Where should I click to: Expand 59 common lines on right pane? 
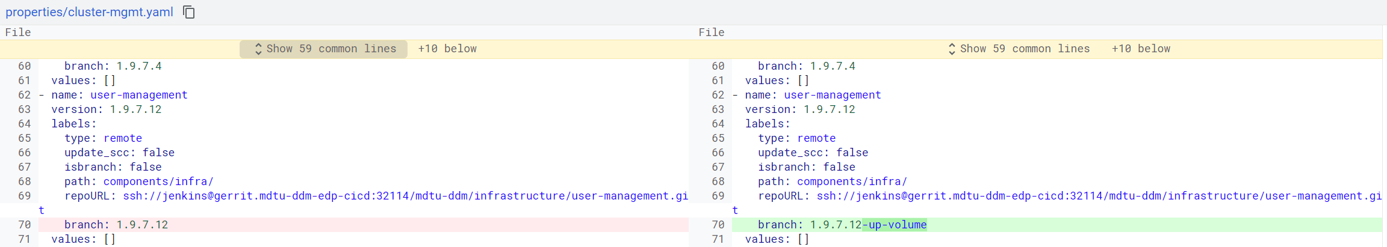click(x=1018, y=49)
